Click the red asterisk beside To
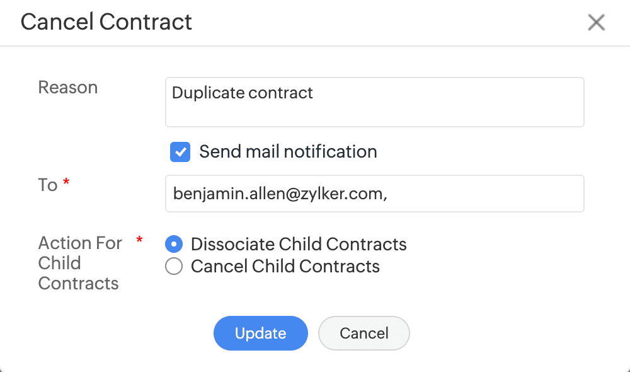The height and width of the screenshot is (372, 630). (66, 182)
